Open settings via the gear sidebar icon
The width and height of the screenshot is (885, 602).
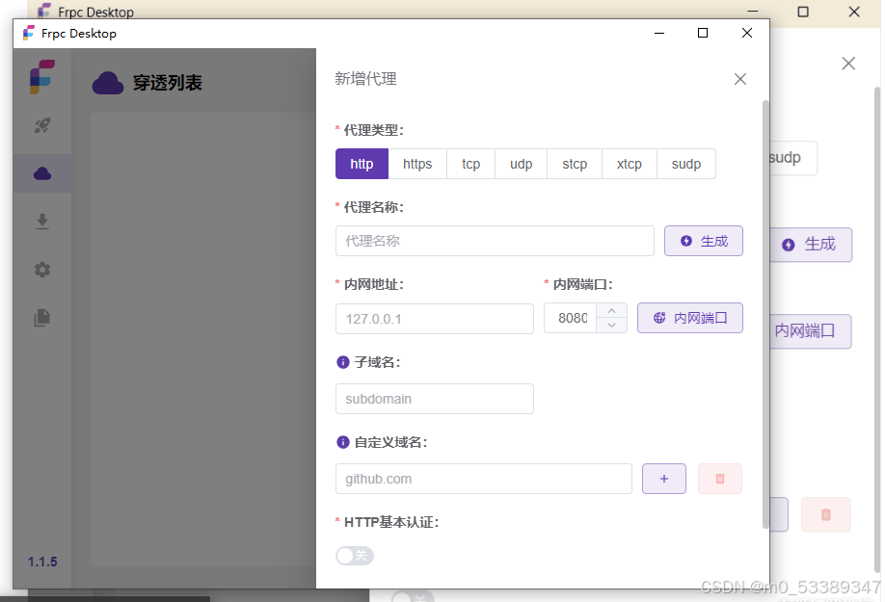pyautogui.click(x=41, y=270)
